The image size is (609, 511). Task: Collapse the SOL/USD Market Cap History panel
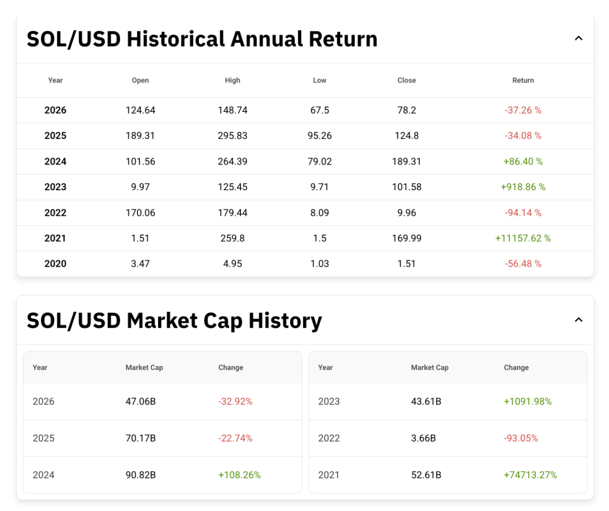pos(579,320)
